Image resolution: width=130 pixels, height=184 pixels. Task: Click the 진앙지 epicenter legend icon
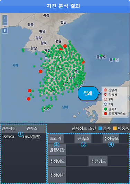105,90
